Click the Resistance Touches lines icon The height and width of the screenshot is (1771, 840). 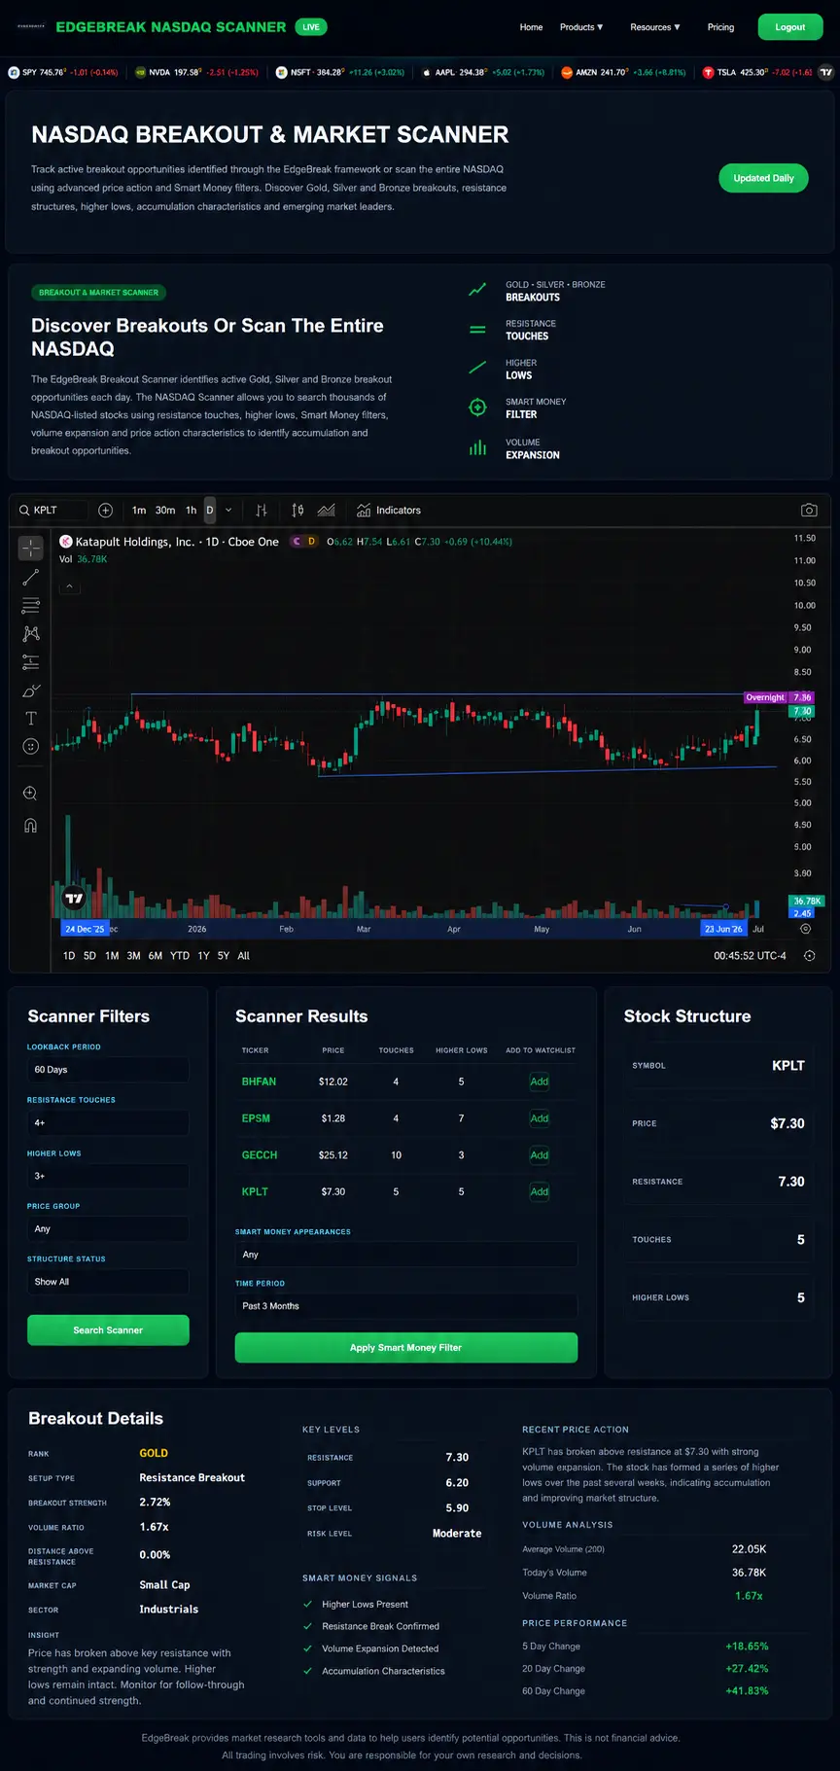click(477, 330)
